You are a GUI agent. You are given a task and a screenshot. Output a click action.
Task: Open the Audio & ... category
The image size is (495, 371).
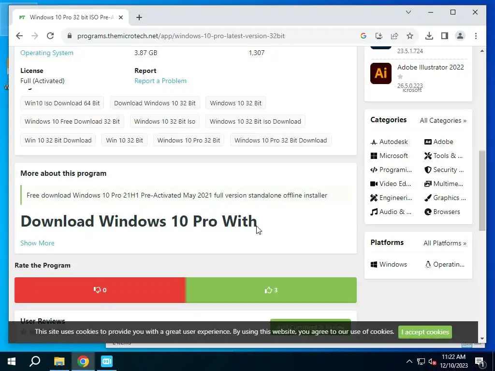point(391,212)
